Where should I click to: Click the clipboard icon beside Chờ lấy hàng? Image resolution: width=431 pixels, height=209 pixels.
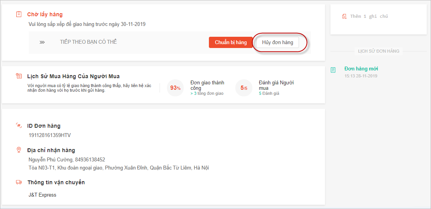pyautogui.click(x=19, y=14)
